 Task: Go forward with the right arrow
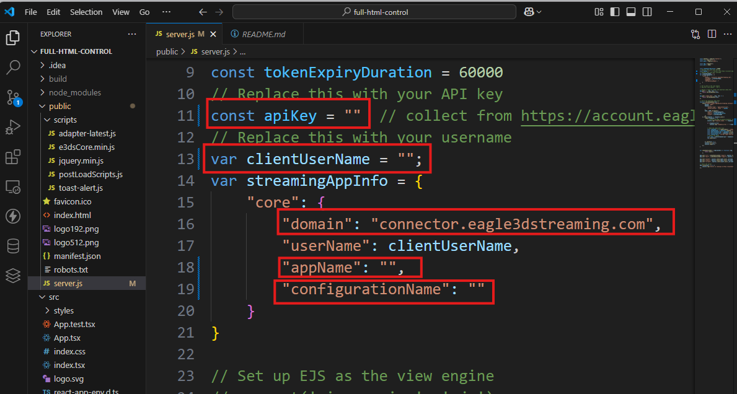[219, 12]
